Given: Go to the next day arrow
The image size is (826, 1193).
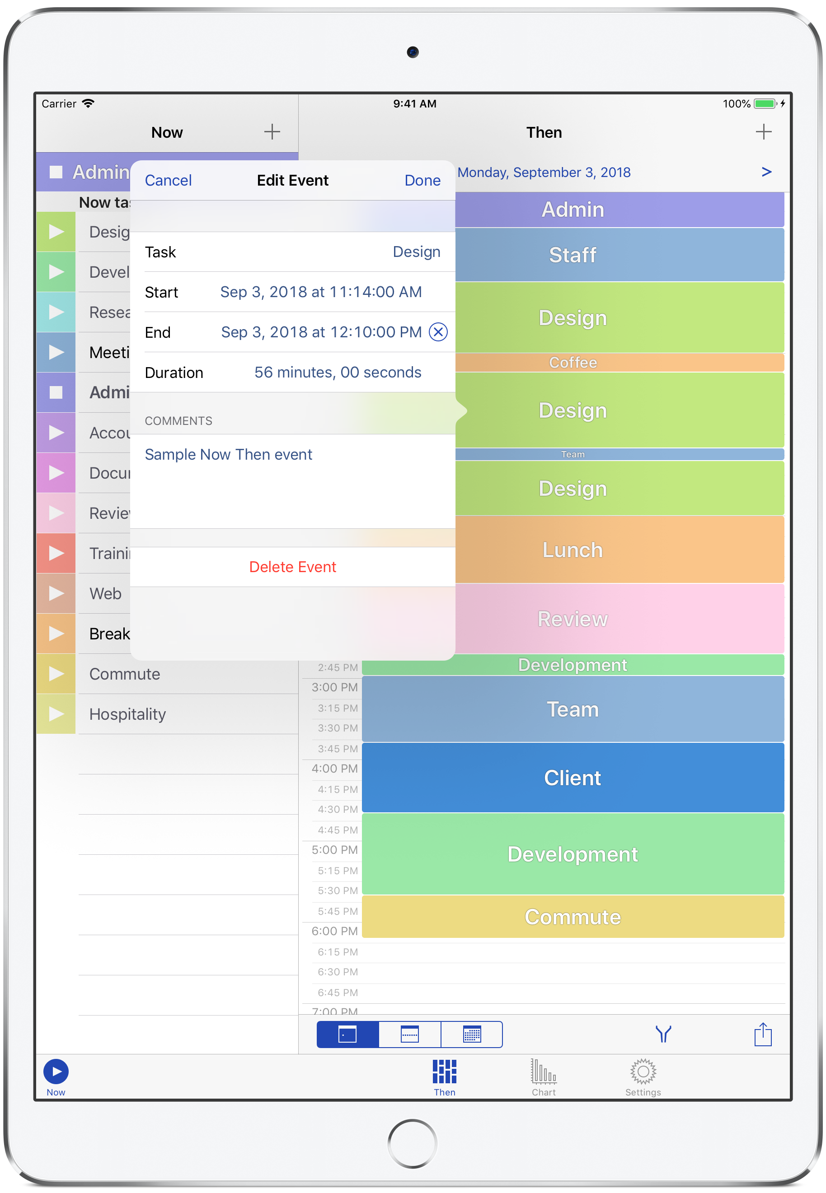Looking at the screenshot, I should tap(766, 172).
